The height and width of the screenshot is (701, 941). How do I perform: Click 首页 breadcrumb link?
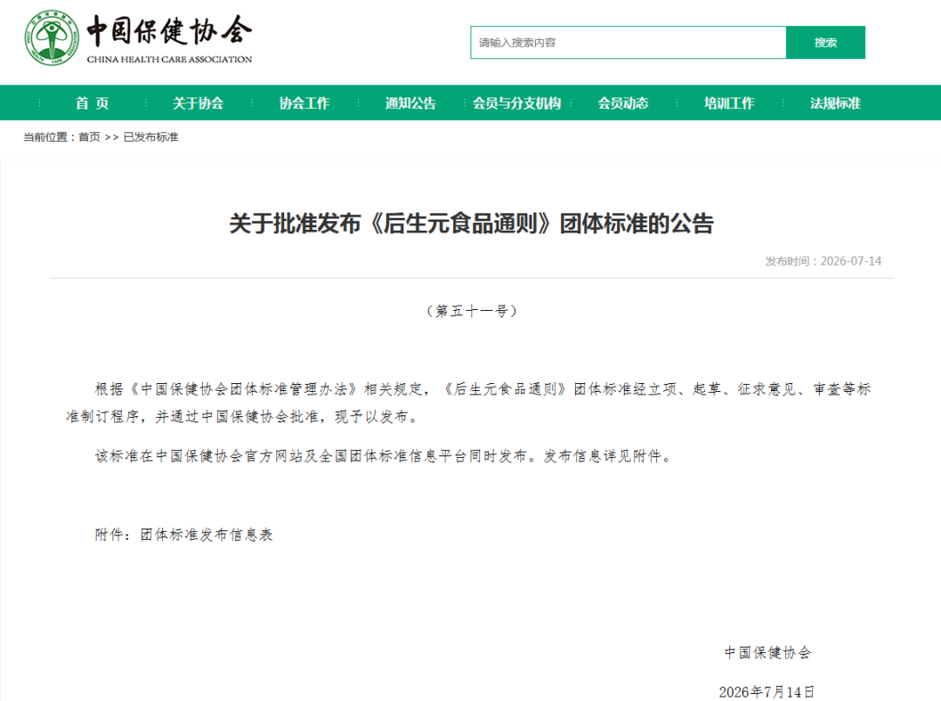[90, 138]
